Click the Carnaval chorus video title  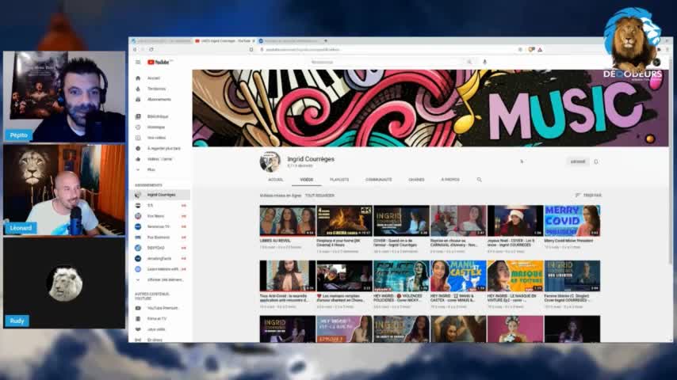tap(453, 242)
